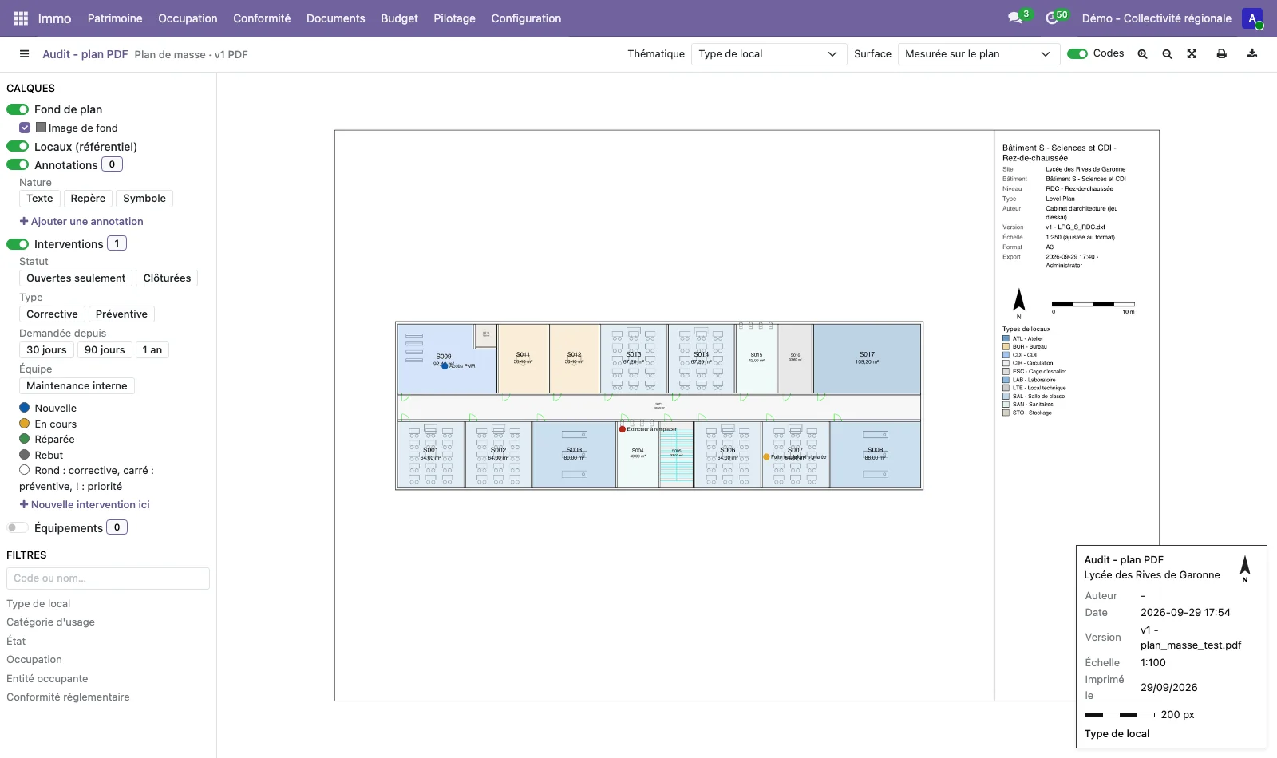Click the blue intervention marker in S009

point(445,365)
